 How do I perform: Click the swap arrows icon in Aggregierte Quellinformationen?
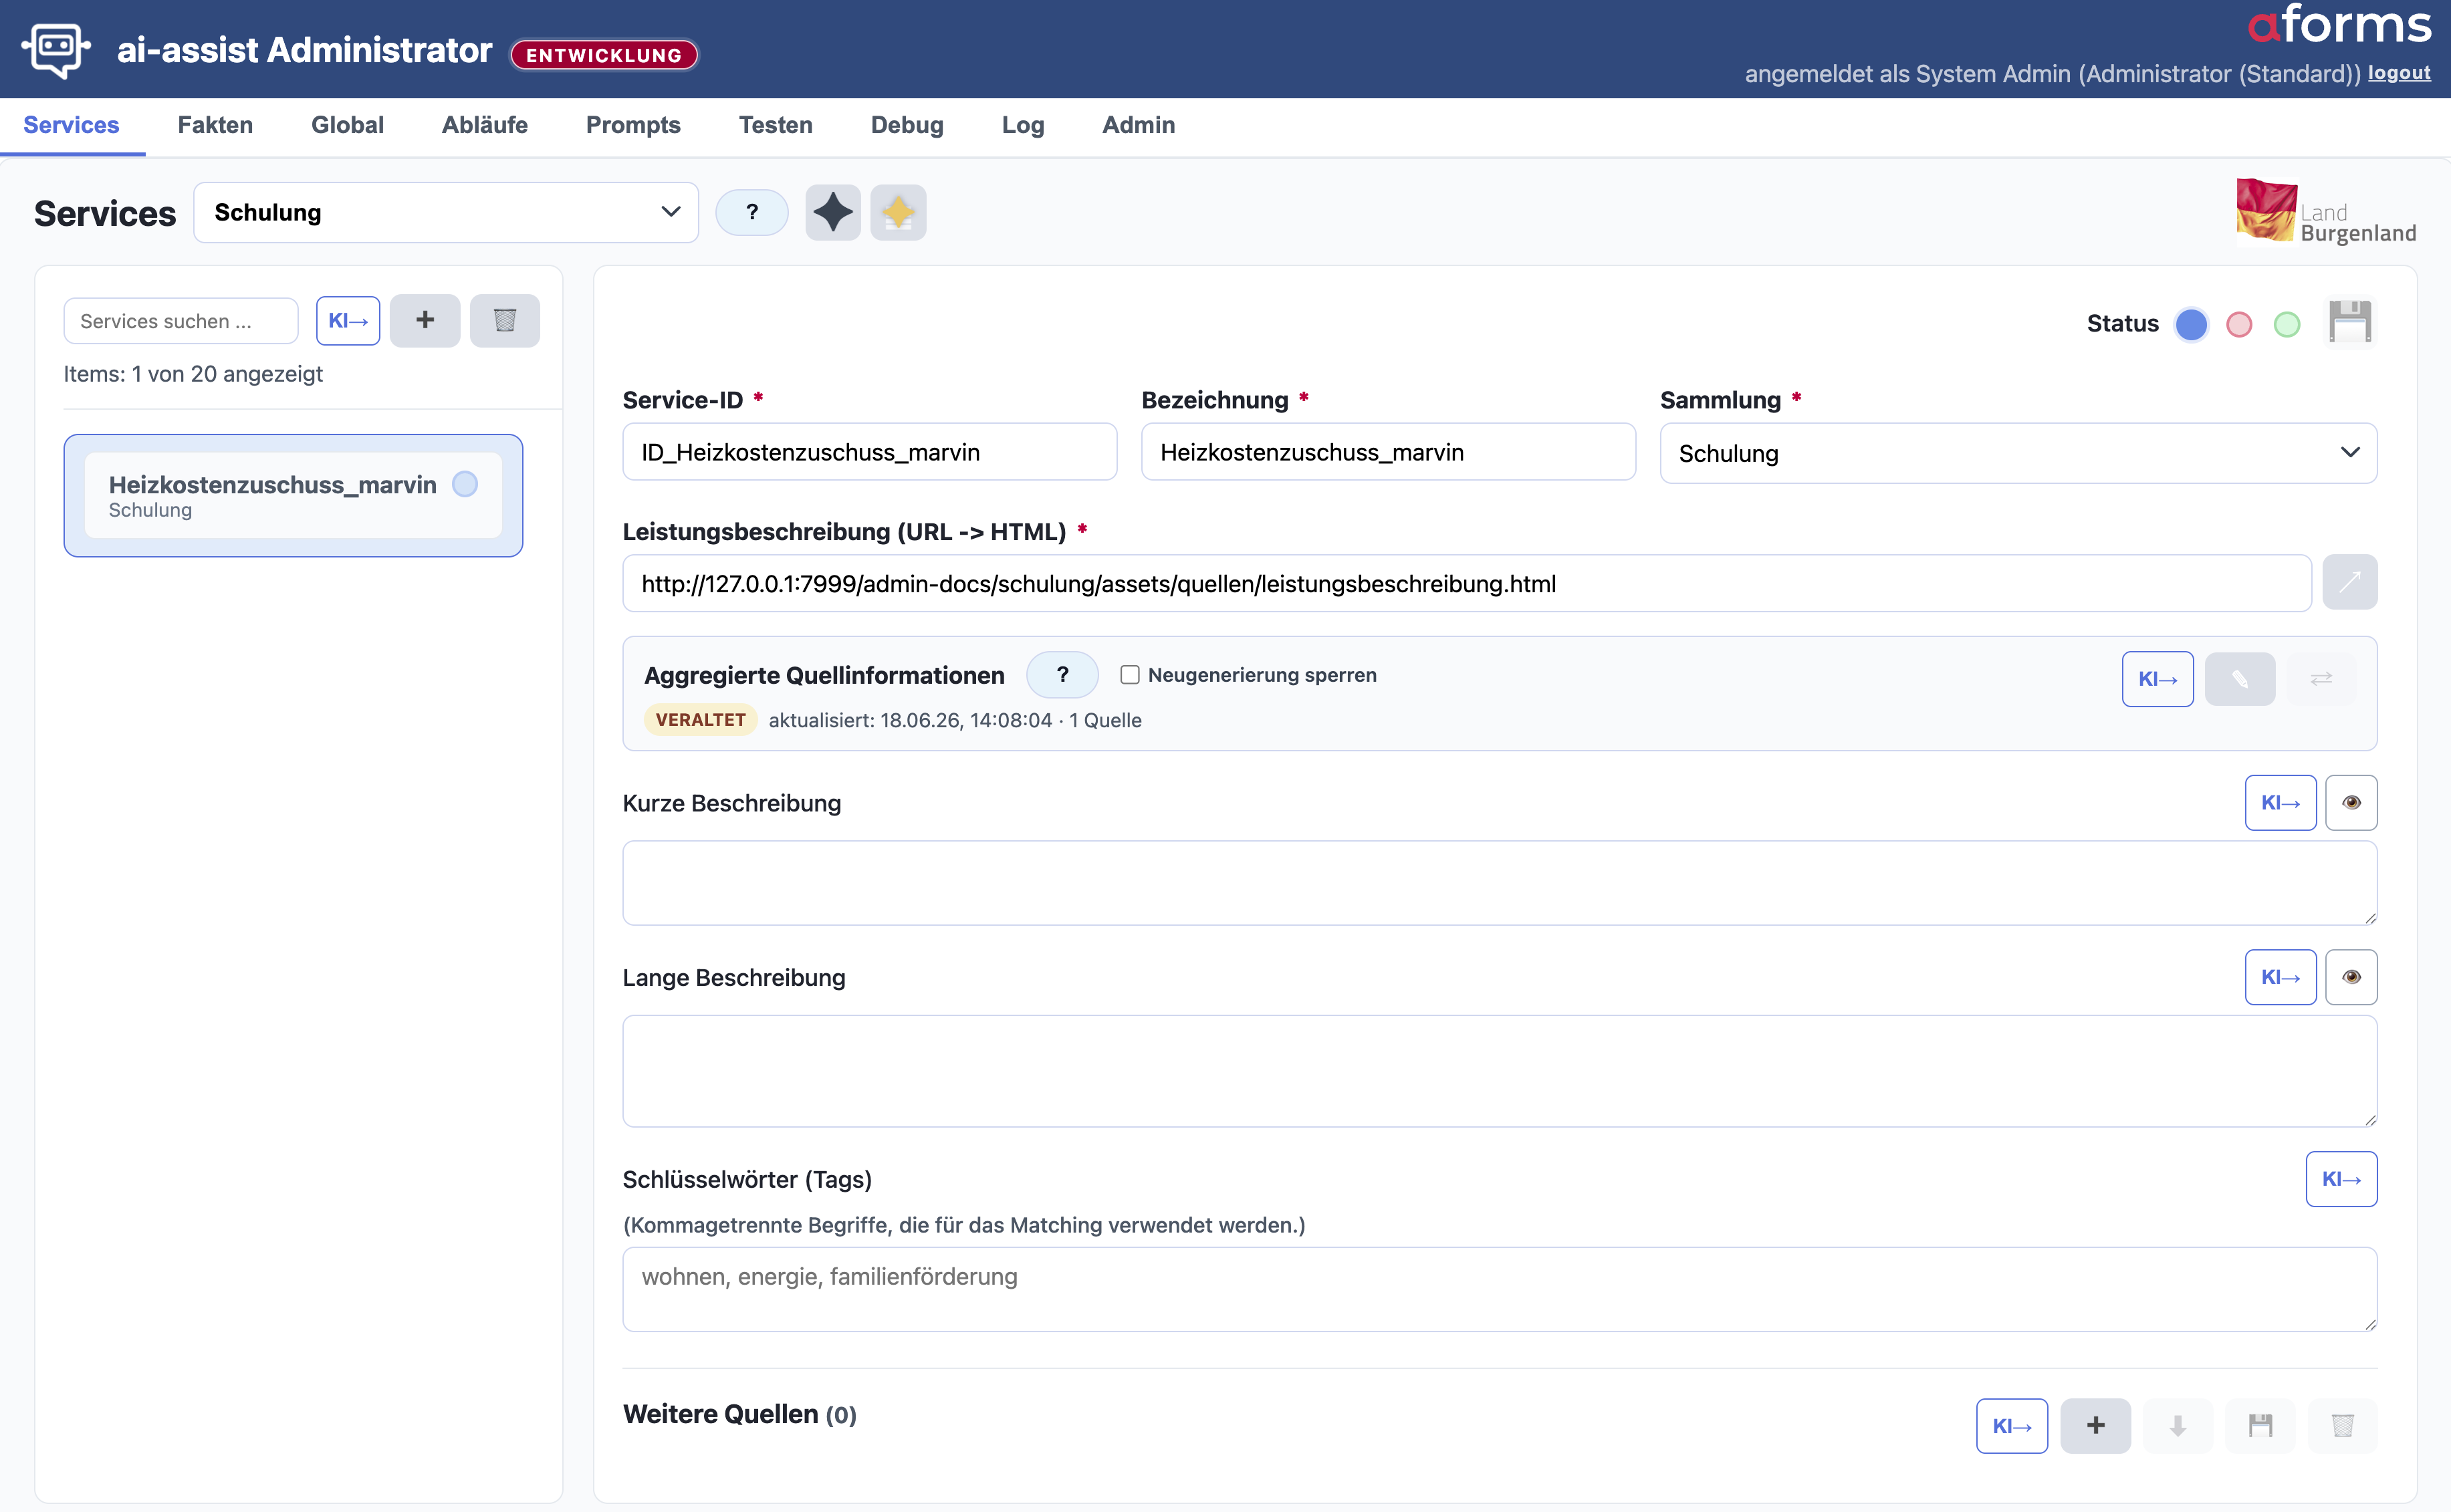(x=2322, y=679)
